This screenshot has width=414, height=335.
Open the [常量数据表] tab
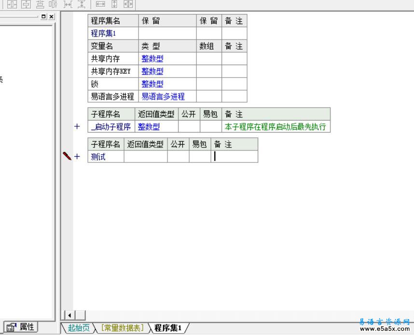[x=123, y=328]
